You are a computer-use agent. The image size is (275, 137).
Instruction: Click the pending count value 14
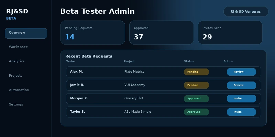[x=70, y=37]
